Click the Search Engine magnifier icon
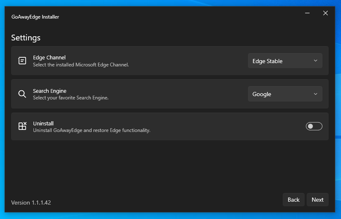This screenshot has width=341, height=219. tap(22, 94)
